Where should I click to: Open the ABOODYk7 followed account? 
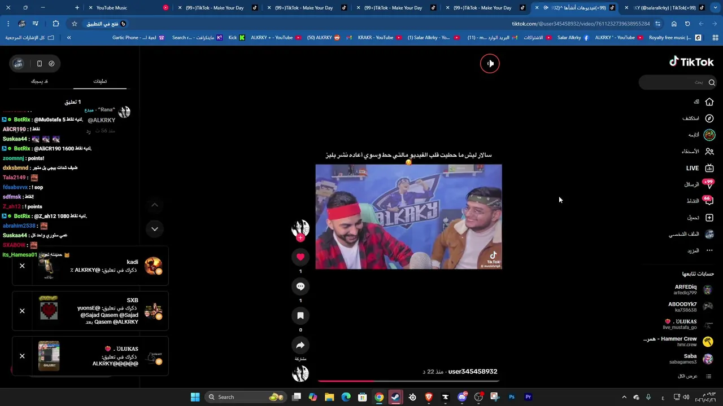coord(690,307)
